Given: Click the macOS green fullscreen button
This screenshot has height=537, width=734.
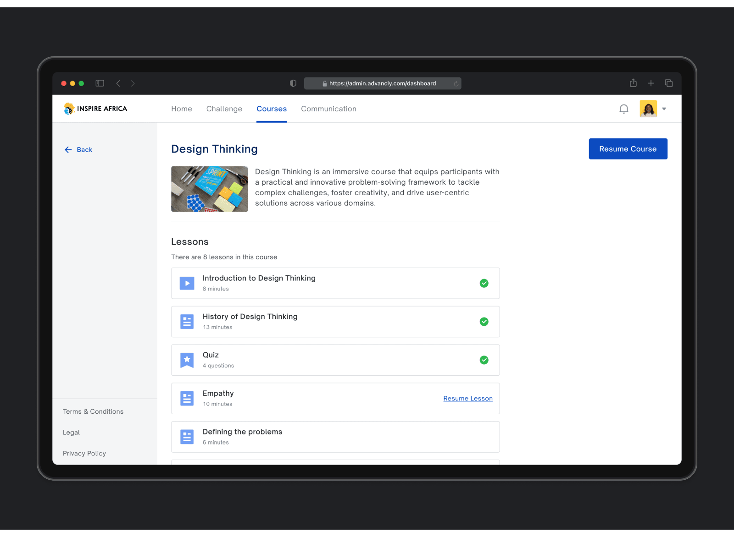Looking at the screenshot, I should pyautogui.click(x=81, y=83).
